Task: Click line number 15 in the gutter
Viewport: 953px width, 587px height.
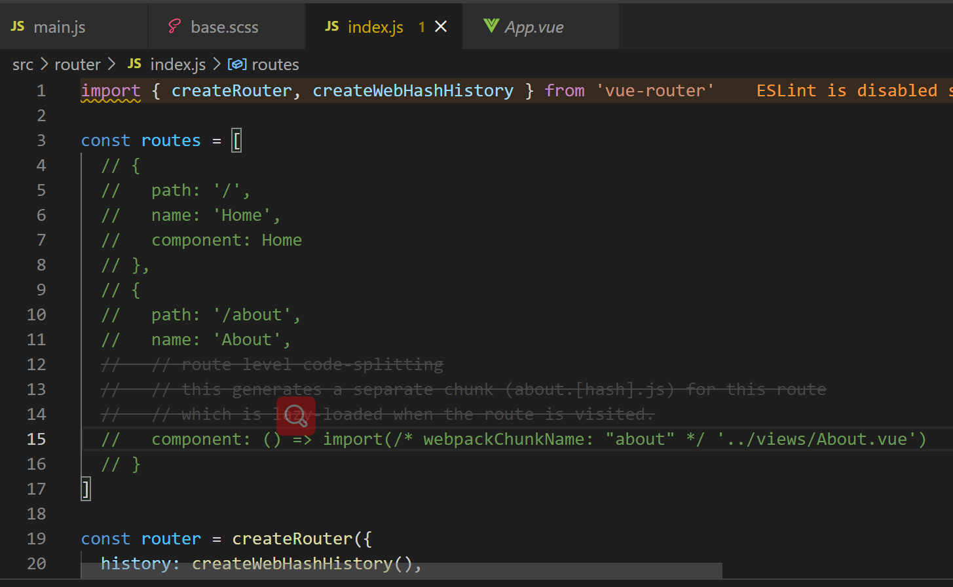Action: pos(37,439)
